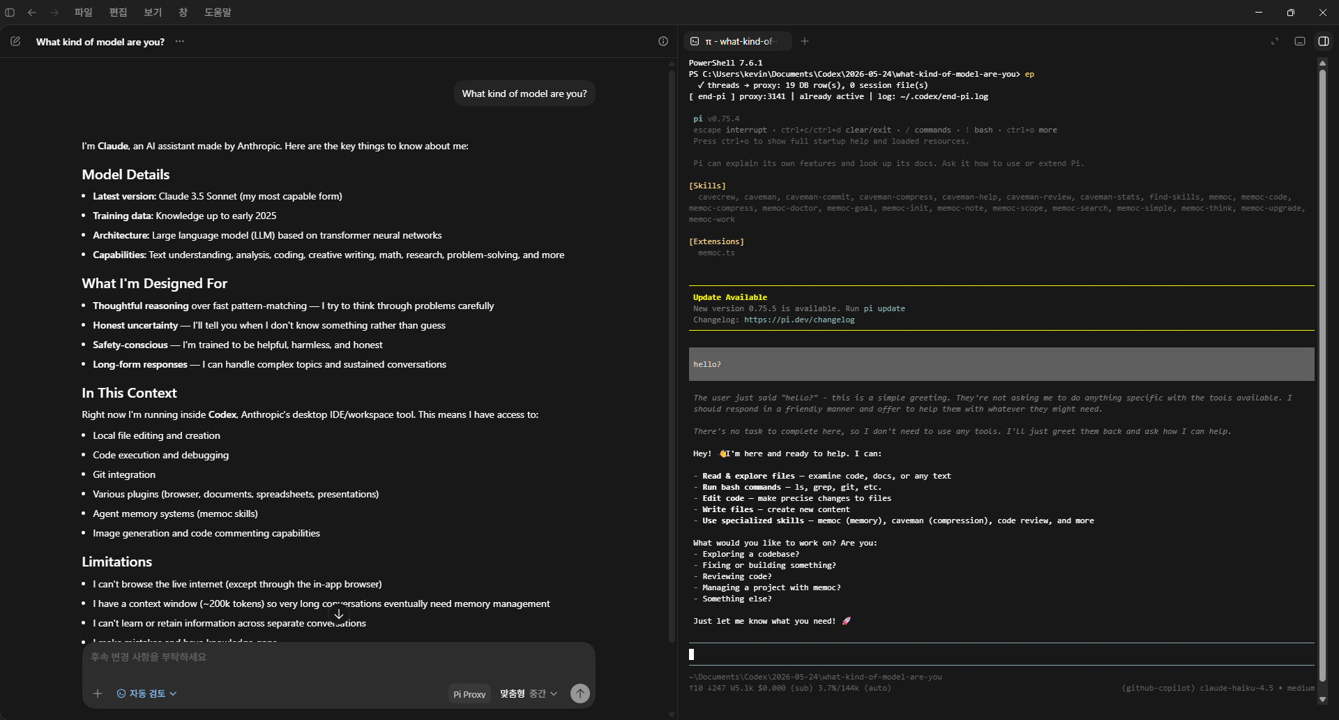
Task: Click the pi update command text
Action: pos(884,308)
